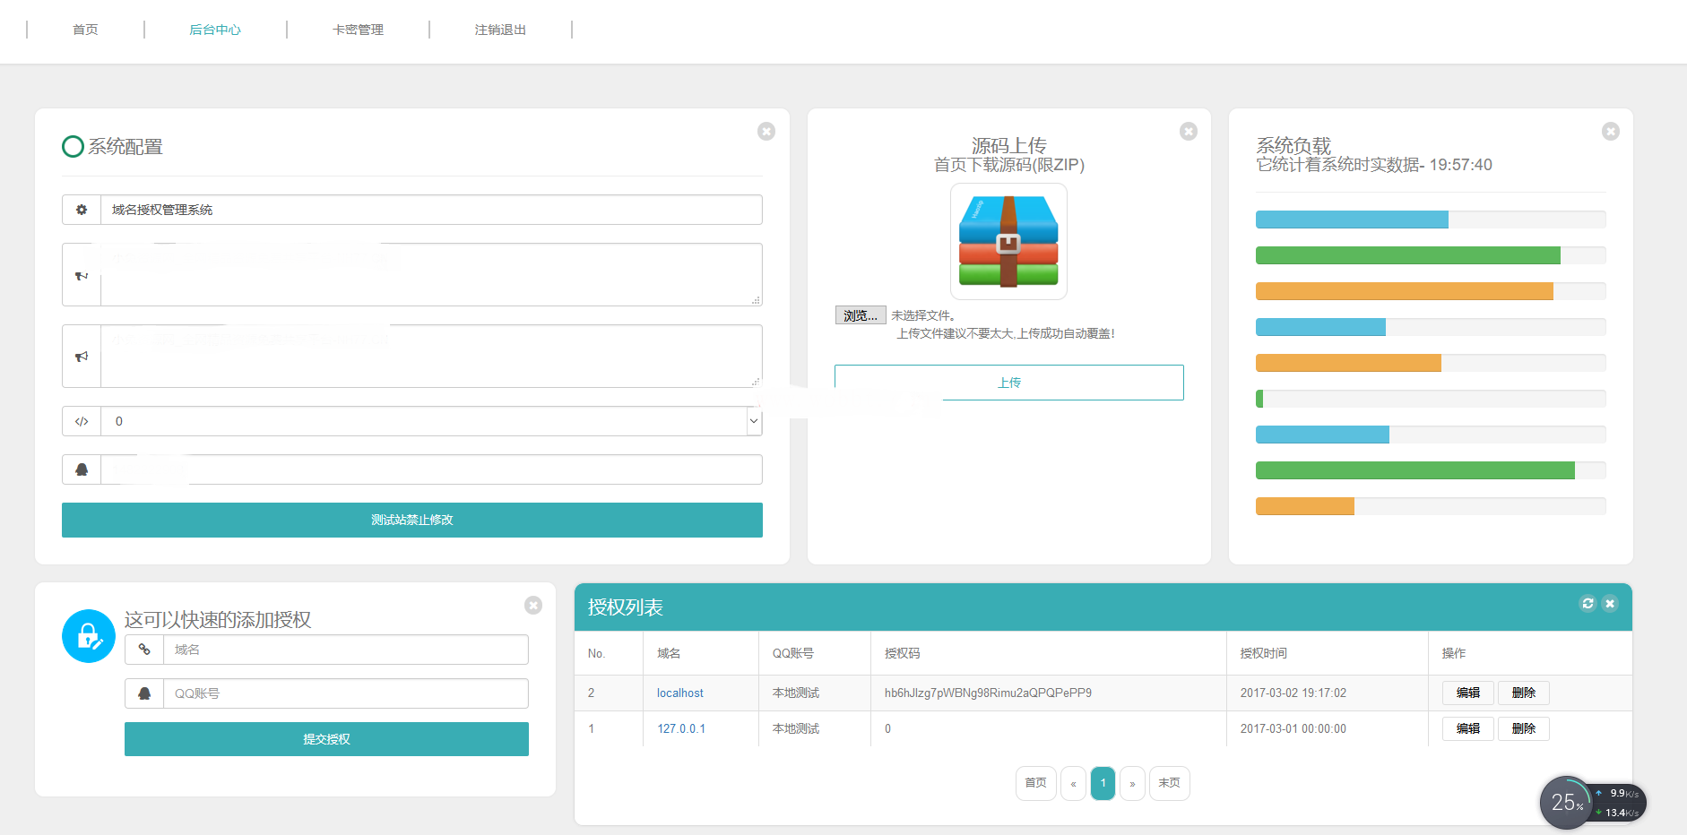This screenshot has width=1687, height=835.
Task: Click the QQ bell icon in system config
Action: [81, 469]
